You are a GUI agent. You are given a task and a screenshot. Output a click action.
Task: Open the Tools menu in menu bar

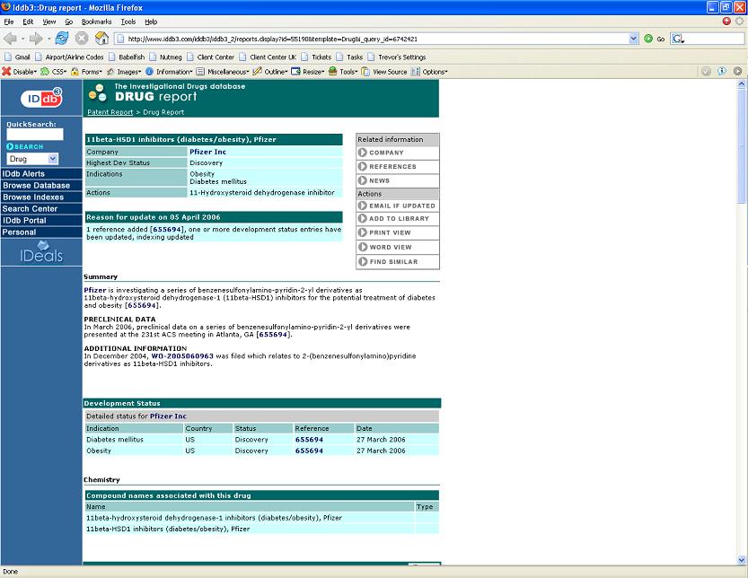[x=128, y=22]
